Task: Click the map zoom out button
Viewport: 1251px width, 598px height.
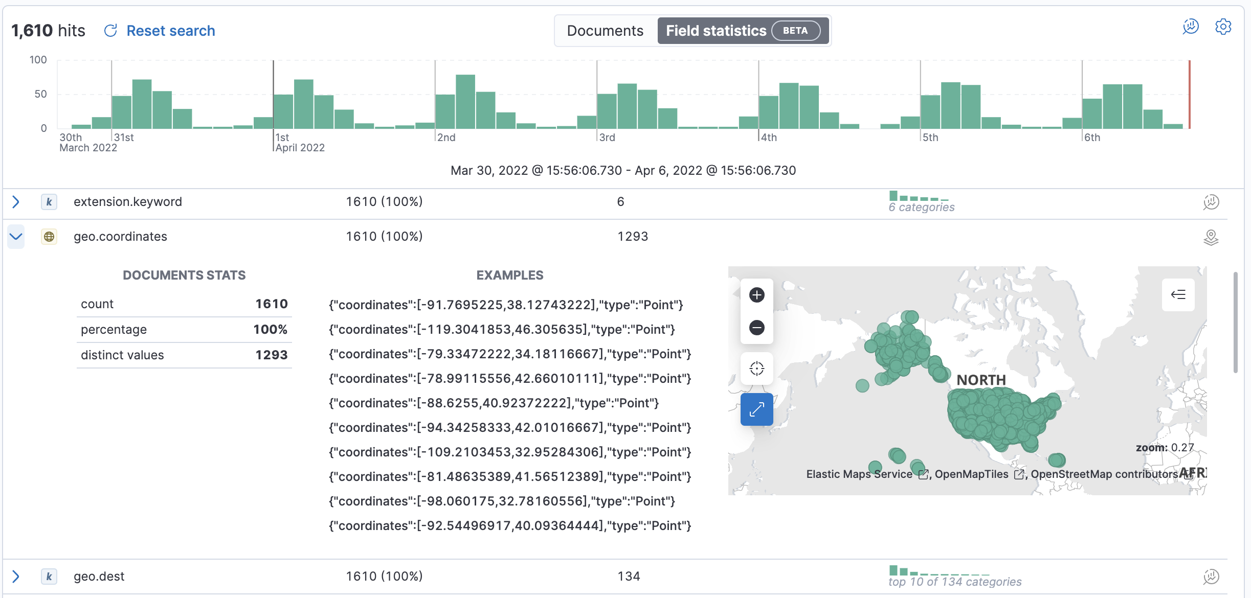Action: pyautogui.click(x=756, y=328)
